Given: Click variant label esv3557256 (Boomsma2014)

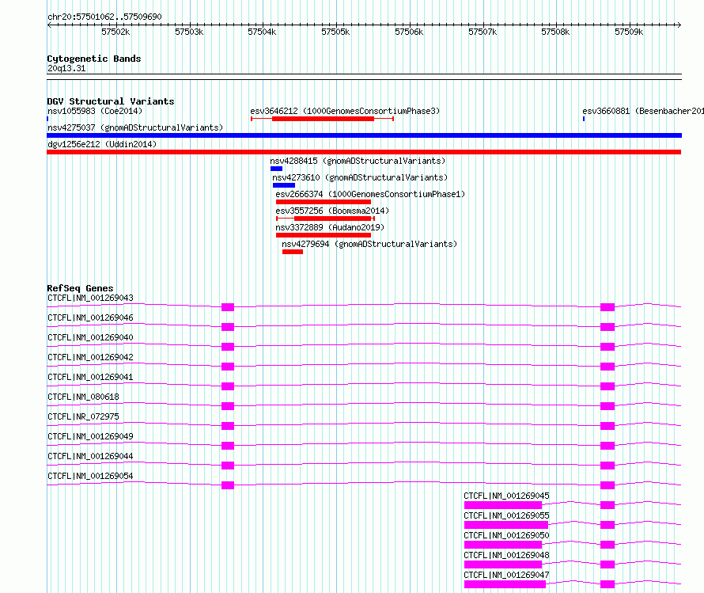Looking at the screenshot, I should click(332, 211).
